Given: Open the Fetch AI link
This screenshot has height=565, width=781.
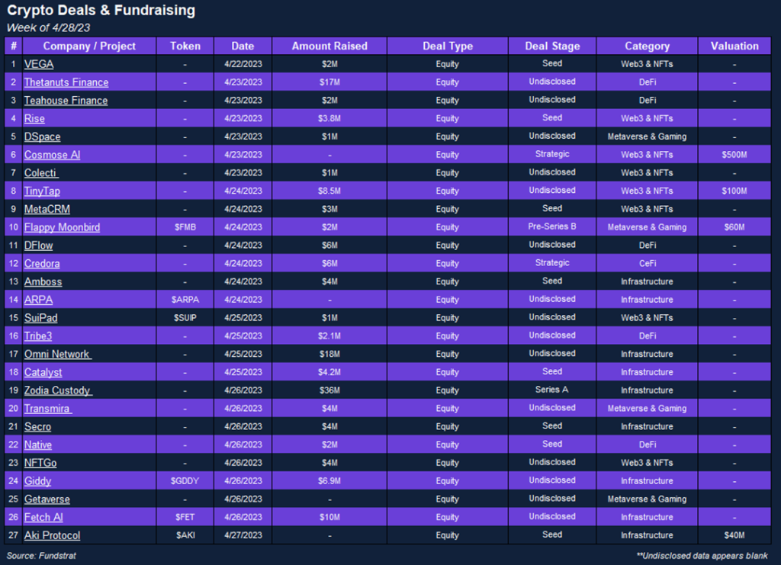Looking at the screenshot, I should click(43, 518).
